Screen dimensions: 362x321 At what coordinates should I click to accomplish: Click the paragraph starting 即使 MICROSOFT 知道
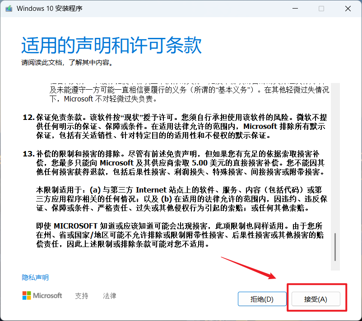tap(180, 235)
